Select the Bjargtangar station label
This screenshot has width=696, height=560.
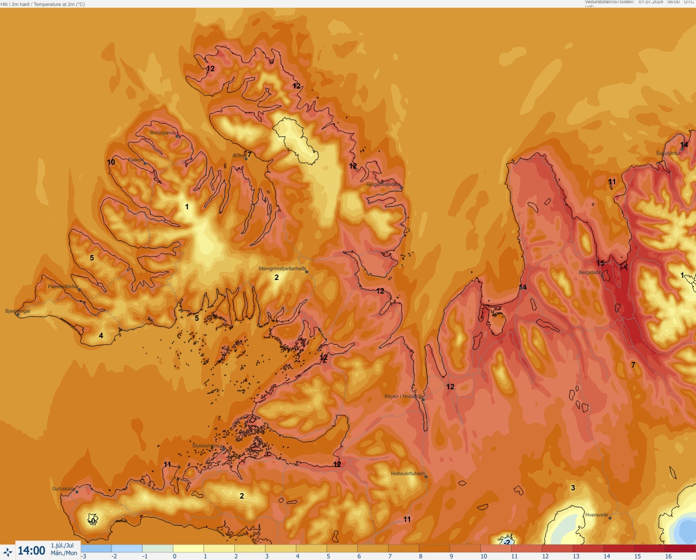pyautogui.click(x=18, y=311)
